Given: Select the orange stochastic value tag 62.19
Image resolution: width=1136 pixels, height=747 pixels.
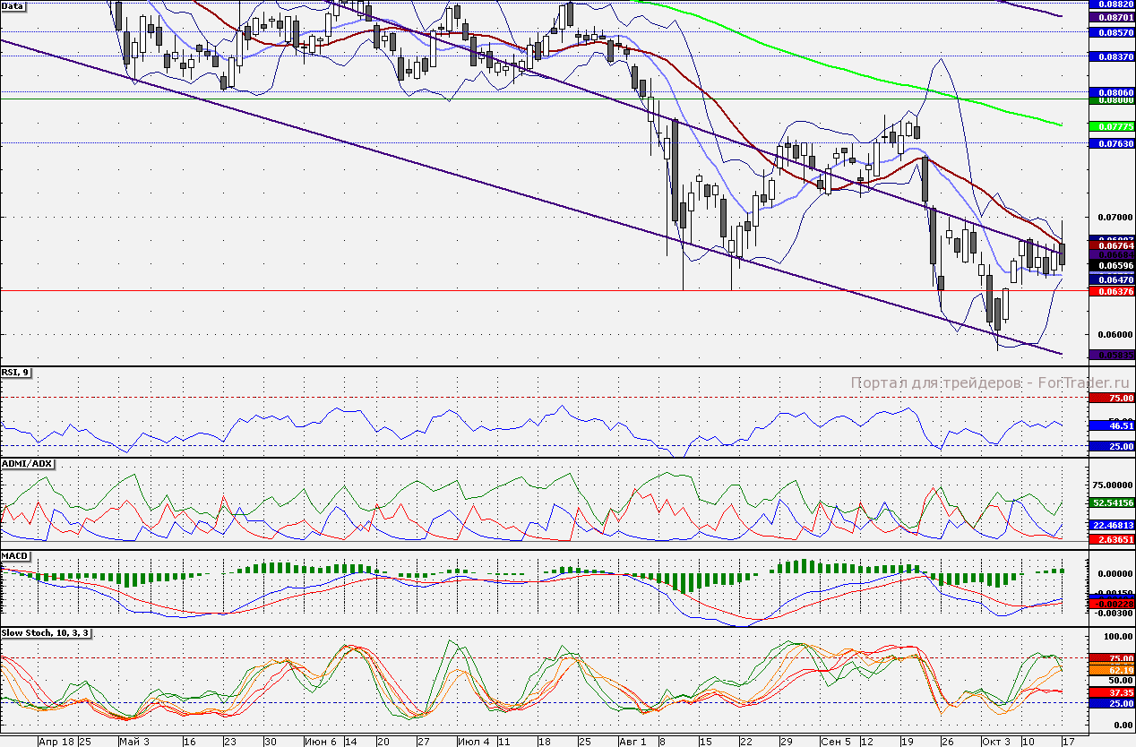Looking at the screenshot, I should (x=1111, y=669).
